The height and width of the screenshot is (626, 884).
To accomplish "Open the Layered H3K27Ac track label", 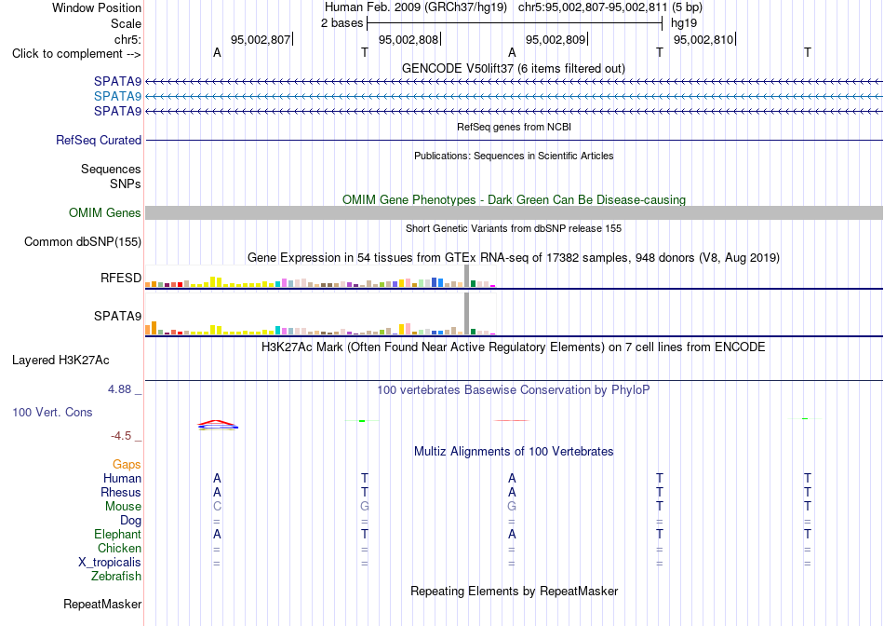I will tap(60, 361).
